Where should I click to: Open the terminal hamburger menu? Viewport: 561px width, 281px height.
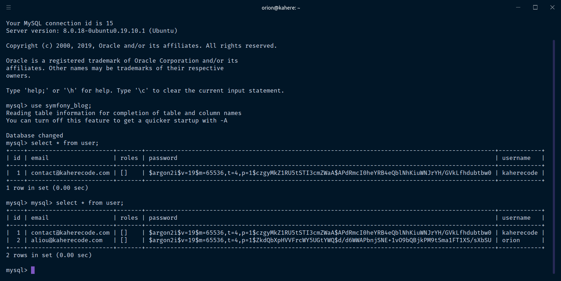(9, 7)
